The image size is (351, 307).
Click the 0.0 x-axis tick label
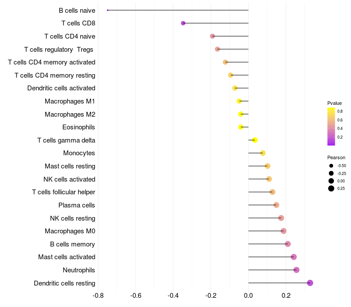(248, 295)
